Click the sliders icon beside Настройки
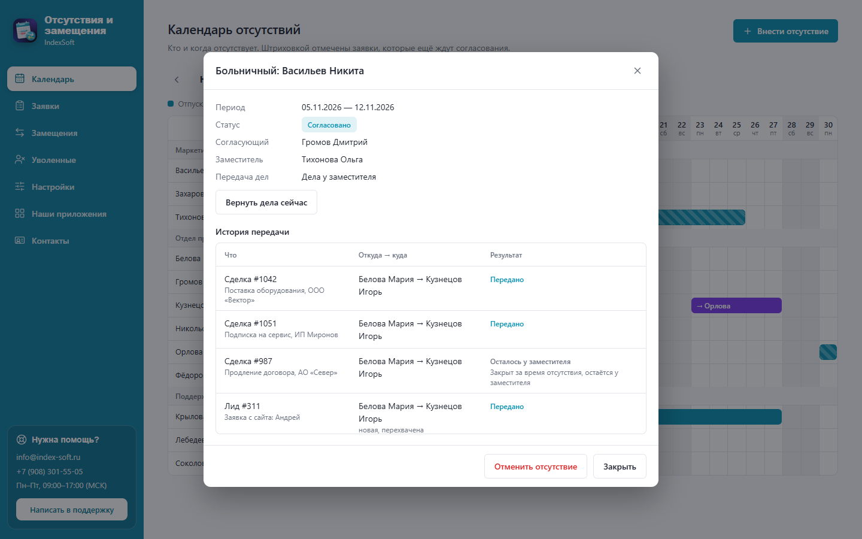This screenshot has height=539, width=862. (20, 186)
